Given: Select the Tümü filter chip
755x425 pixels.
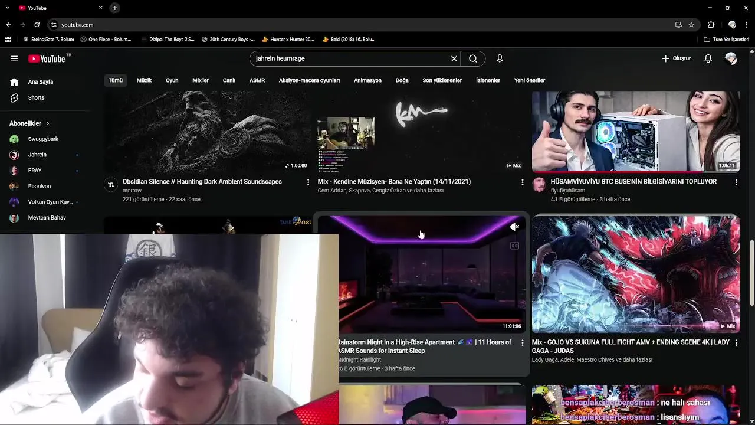Looking at the screenshot, I should (116, 80).
